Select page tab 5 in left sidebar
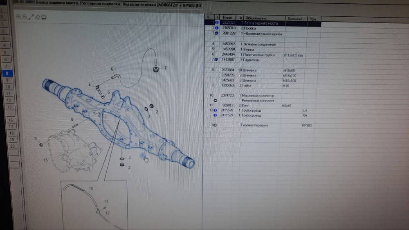Image resolution: width=409 pixels, height=230 pixels. coord(5,52)
